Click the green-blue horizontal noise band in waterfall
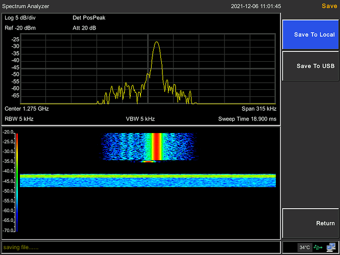The height and width of the screenshot is (255, 340). pyautogui.click(x=148, y=180)
